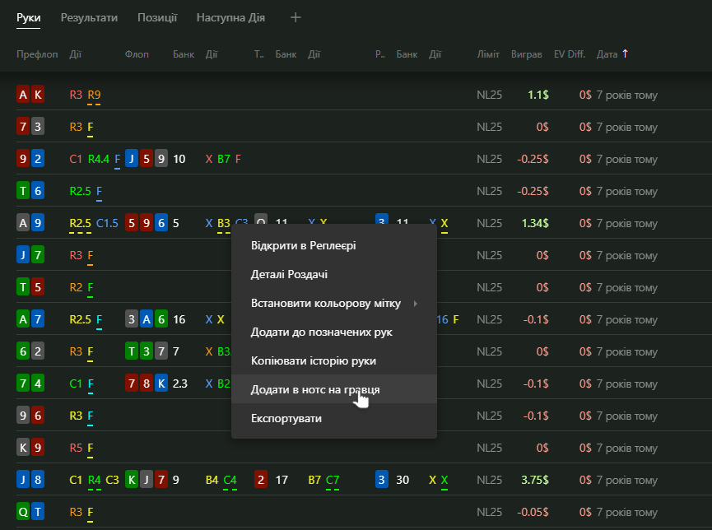
Task: Click the turn card 2 in J8 row
Action: click(x=261, y=480)
